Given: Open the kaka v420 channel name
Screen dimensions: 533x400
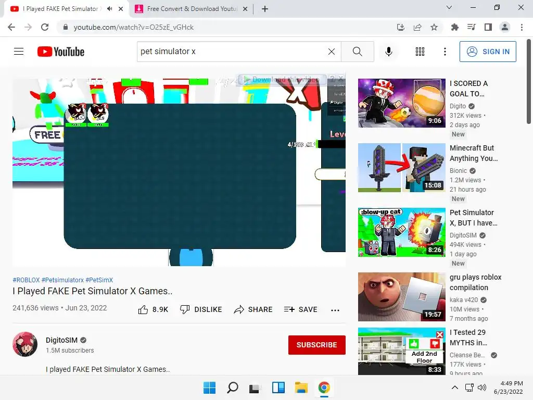Looking at the screenshot, I should pos(464,300).
